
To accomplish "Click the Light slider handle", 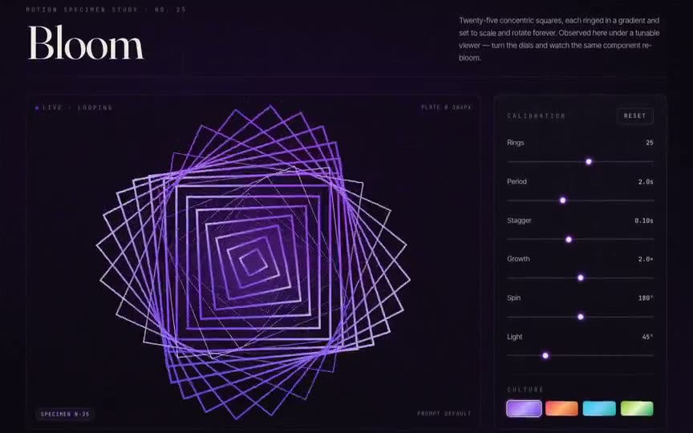I will coord(545,356).
